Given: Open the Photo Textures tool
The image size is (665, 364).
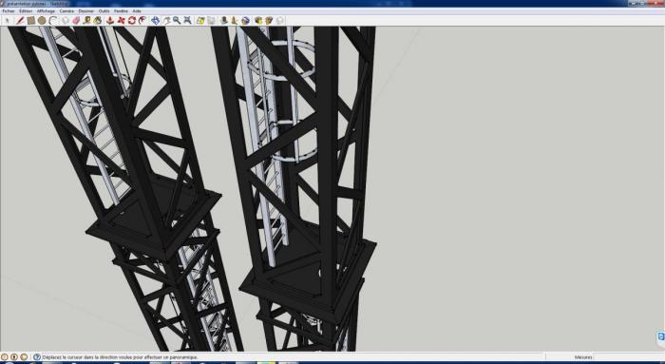Looking at the screenshot, I should click(x=235, y=20).
